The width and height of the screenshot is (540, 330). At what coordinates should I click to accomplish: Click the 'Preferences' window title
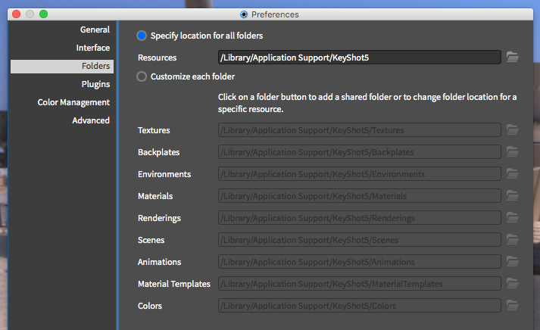coord(275,14)
